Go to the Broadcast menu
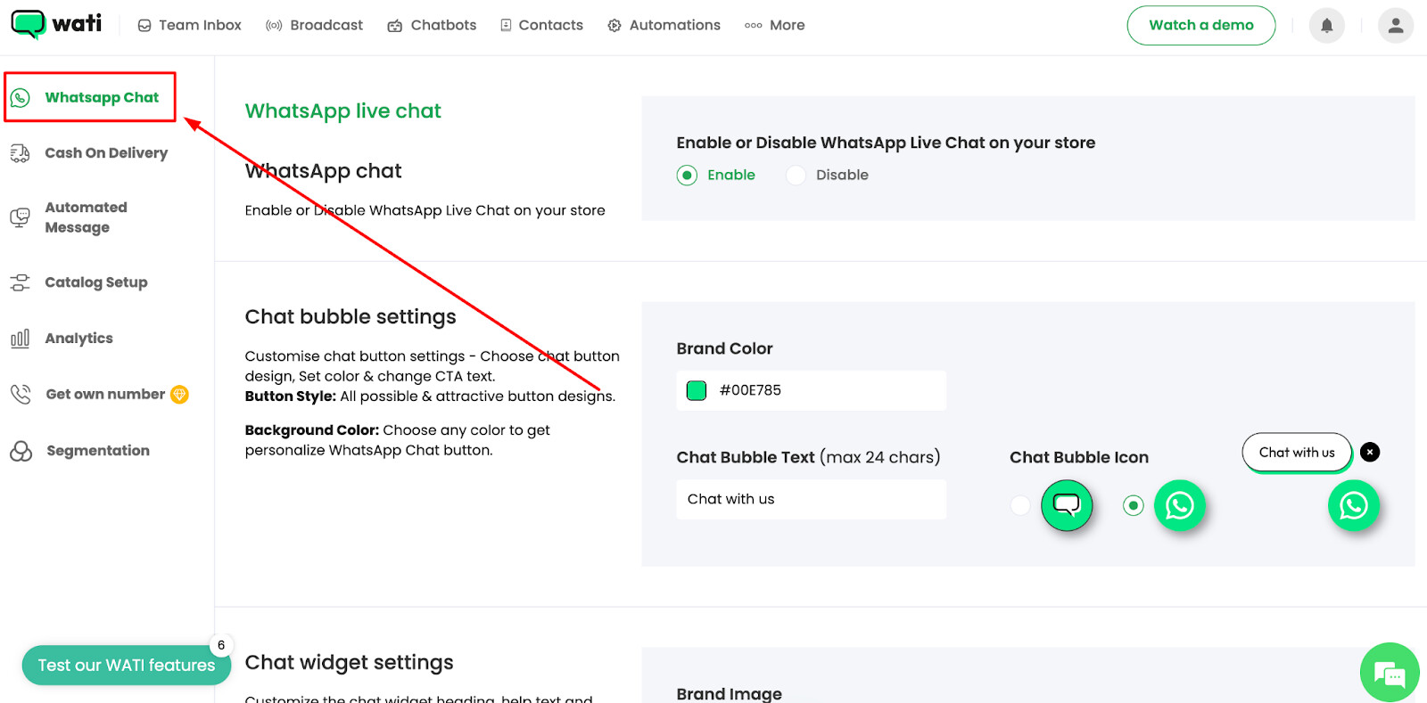1427x703 pixels. point(314,25)
